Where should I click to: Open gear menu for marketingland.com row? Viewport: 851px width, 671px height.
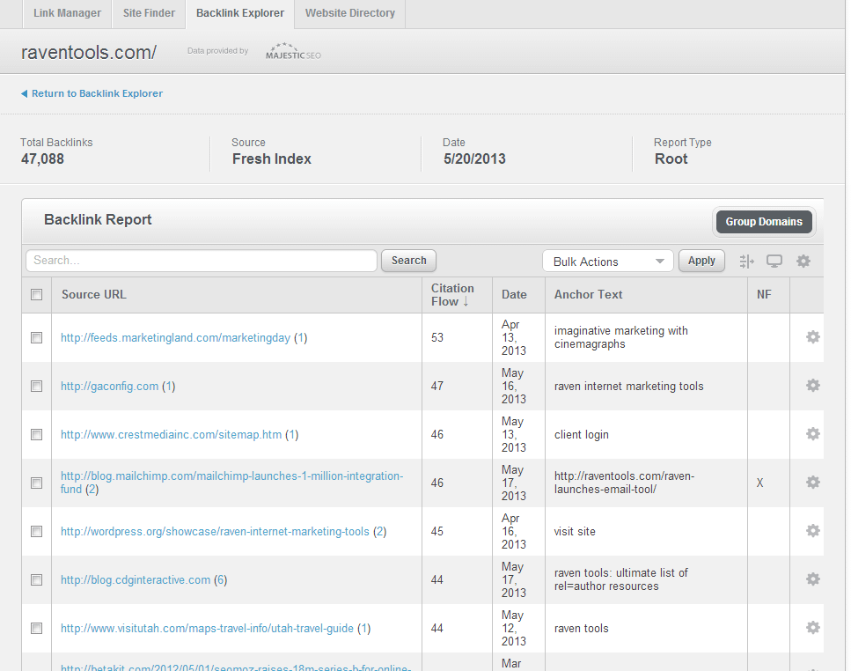(813, 337)
